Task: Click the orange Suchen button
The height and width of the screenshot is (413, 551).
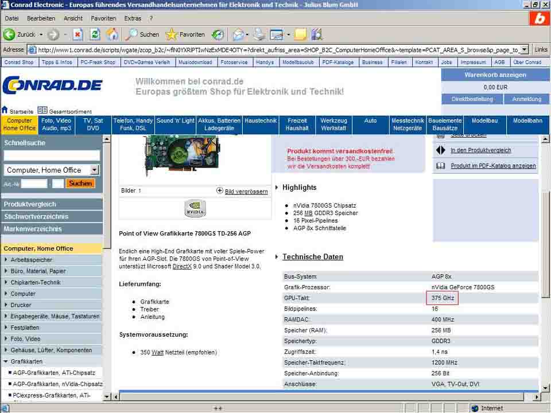Action: click(x=80, y=183)
